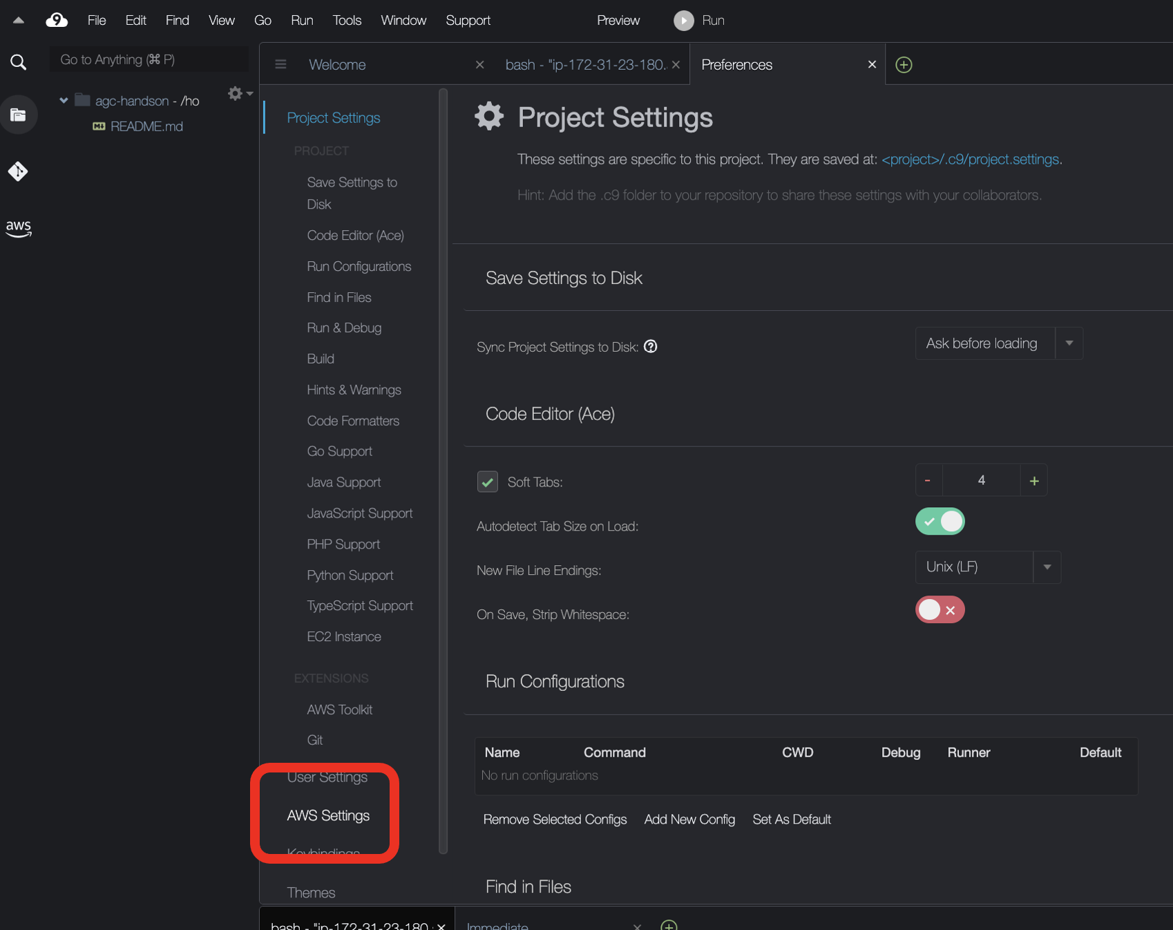Add a new tab with the plus icon

coord(904,64)
